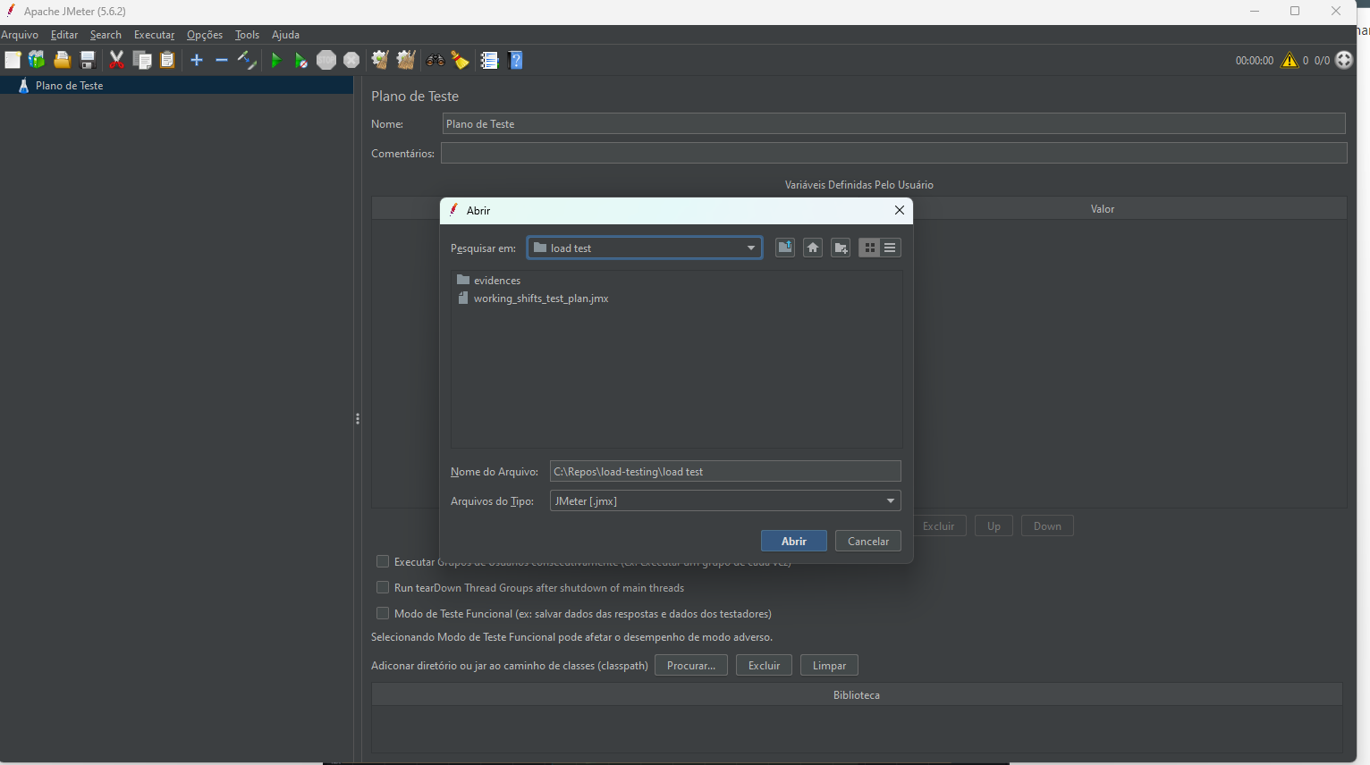Image resolution: width=1370 pixels, height=765 pixels.
Task: Open the Ajuda menu
Action: [x=285, y=35]
